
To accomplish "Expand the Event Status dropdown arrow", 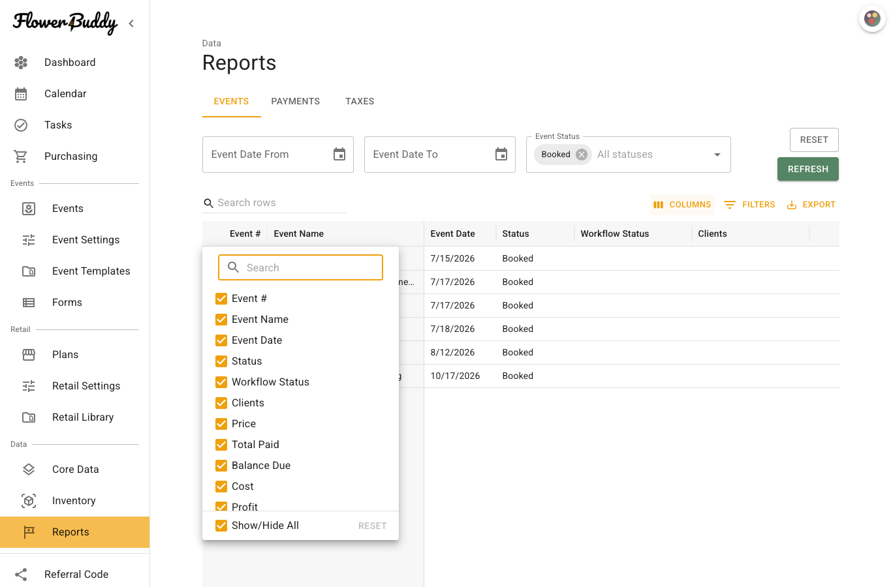I will pos(717,155).
